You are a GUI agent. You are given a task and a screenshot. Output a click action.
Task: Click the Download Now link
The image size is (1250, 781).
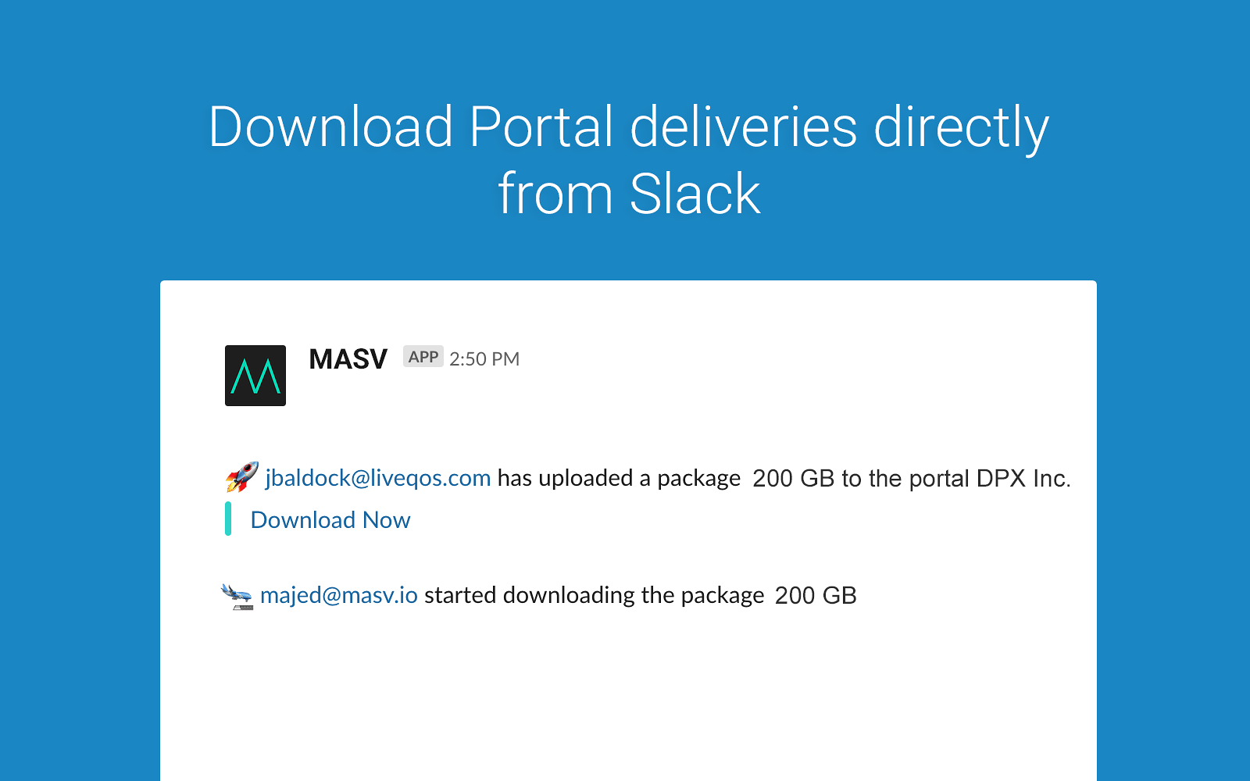[330, 520]
